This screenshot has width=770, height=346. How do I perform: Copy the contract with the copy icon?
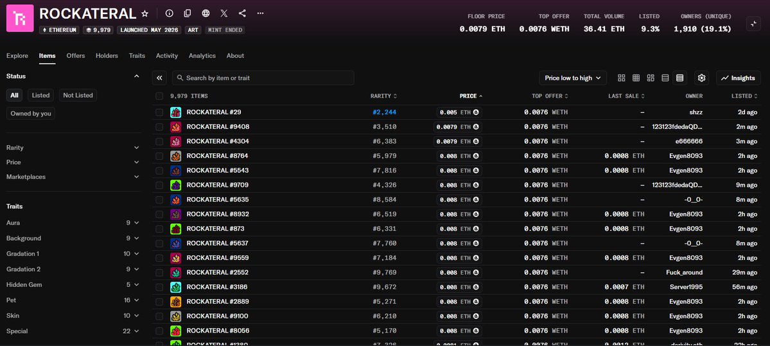(188, 13)
